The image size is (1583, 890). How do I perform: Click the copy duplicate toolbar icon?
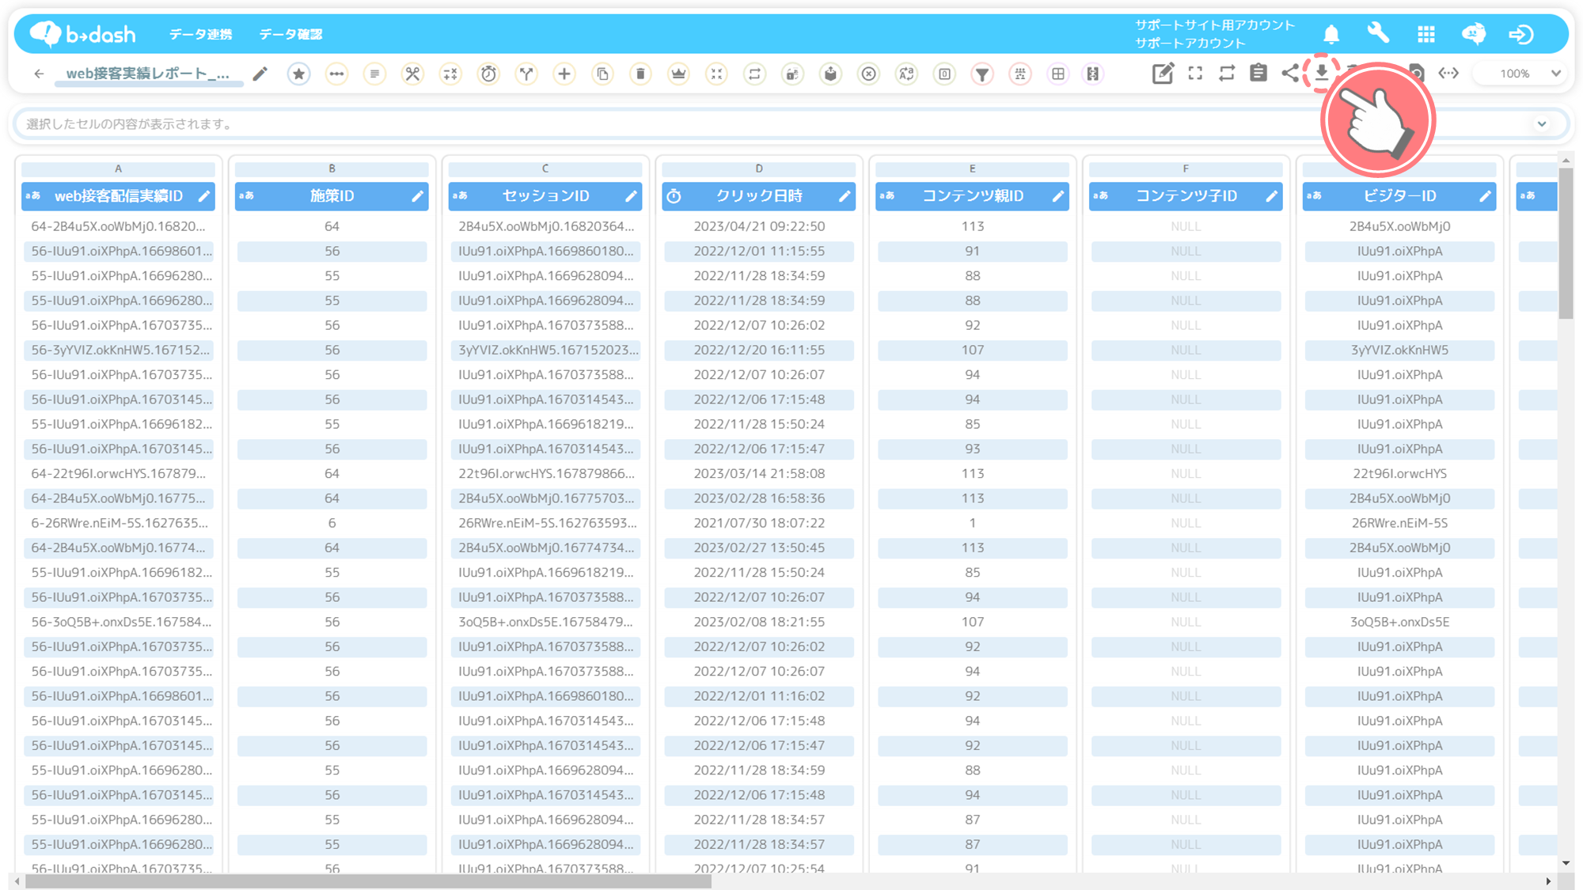602,74
